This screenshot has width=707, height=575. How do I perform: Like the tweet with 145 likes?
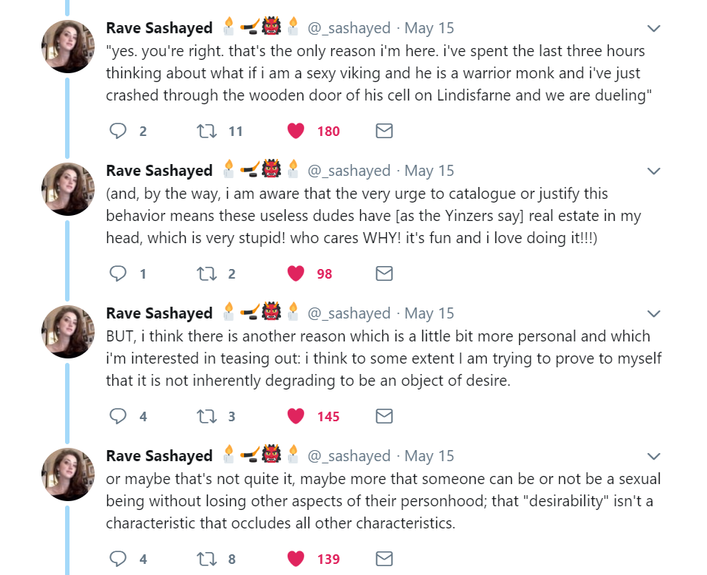[296, 417]
